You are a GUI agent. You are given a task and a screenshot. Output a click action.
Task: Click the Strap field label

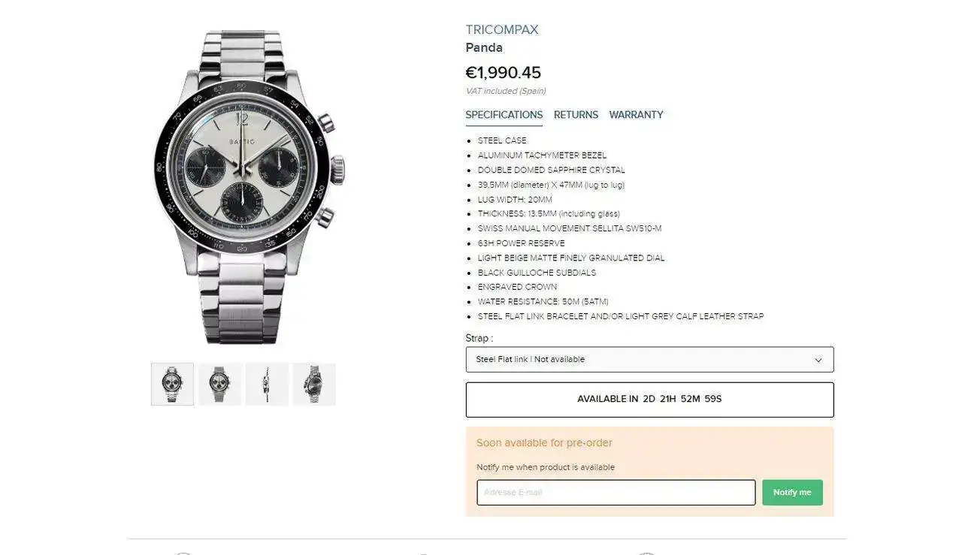pyautogui.click(x=479, y=338)
